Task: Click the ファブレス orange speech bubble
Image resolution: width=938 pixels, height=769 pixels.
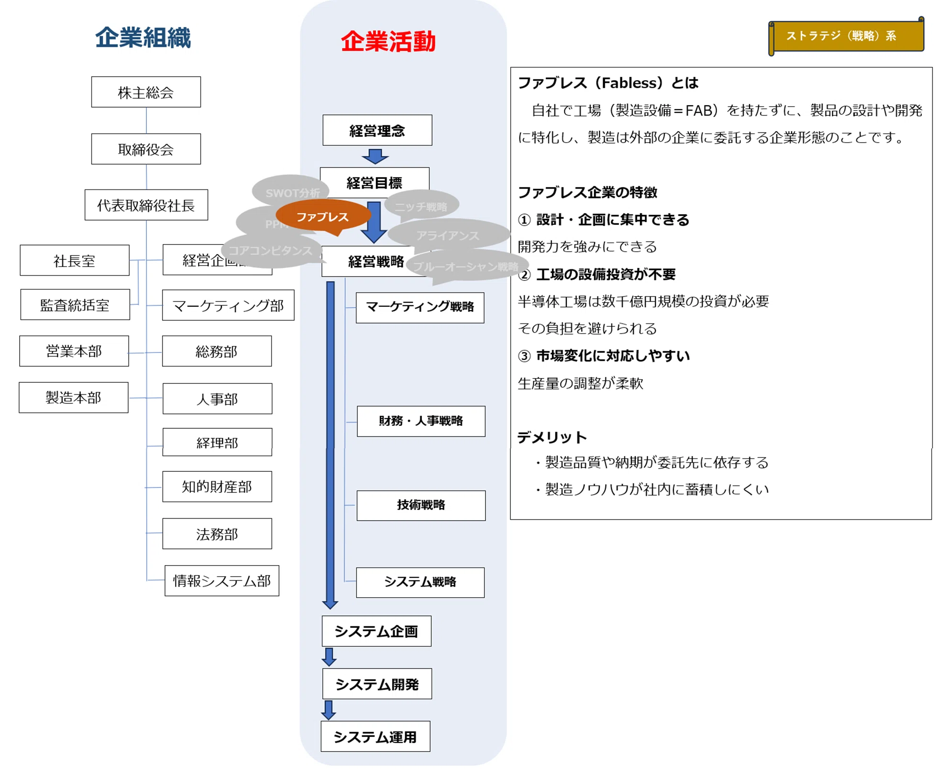Action: [x=323, y=216]
